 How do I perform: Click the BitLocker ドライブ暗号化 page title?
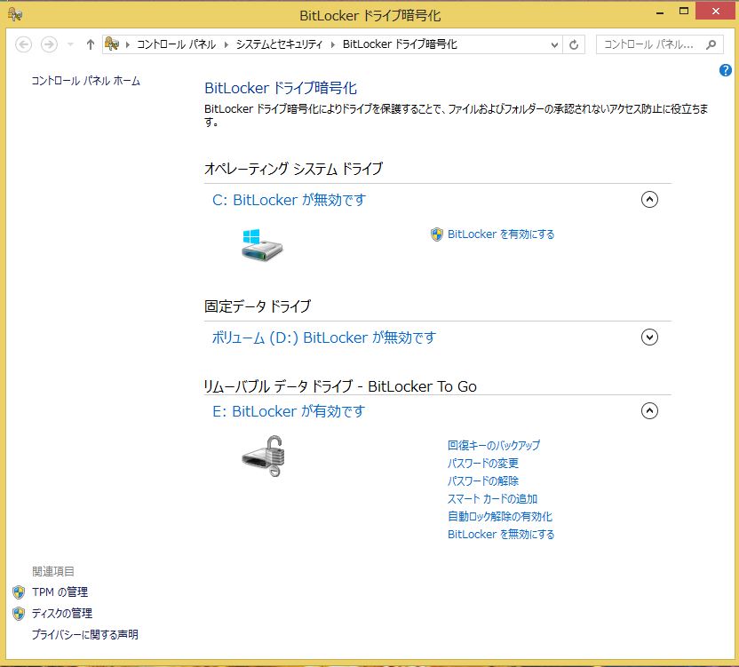pyautogui.click(x=281, y=88)
